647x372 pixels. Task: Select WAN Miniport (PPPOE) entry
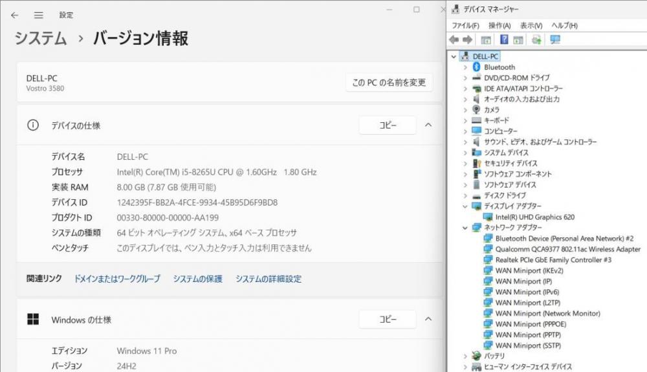pos(531,324)
